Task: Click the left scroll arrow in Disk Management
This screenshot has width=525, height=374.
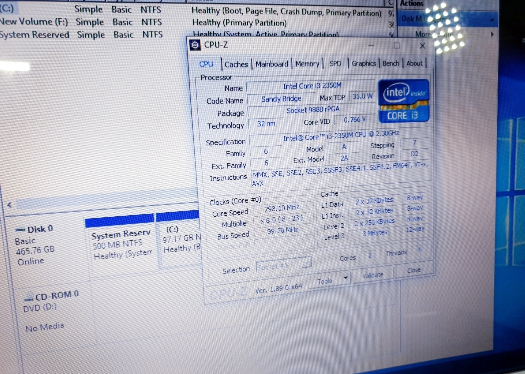Action: click(9, 205)
